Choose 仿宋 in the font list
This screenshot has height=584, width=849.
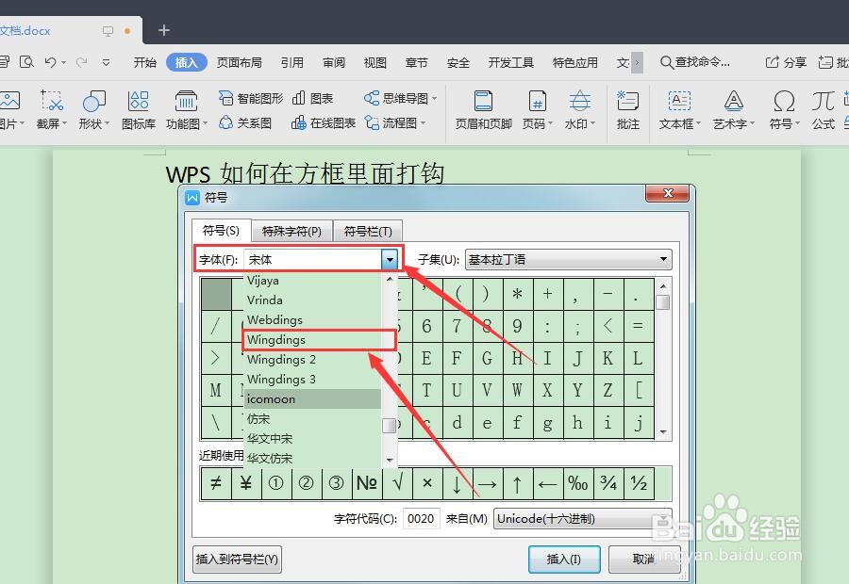click(x=313, y=419)
